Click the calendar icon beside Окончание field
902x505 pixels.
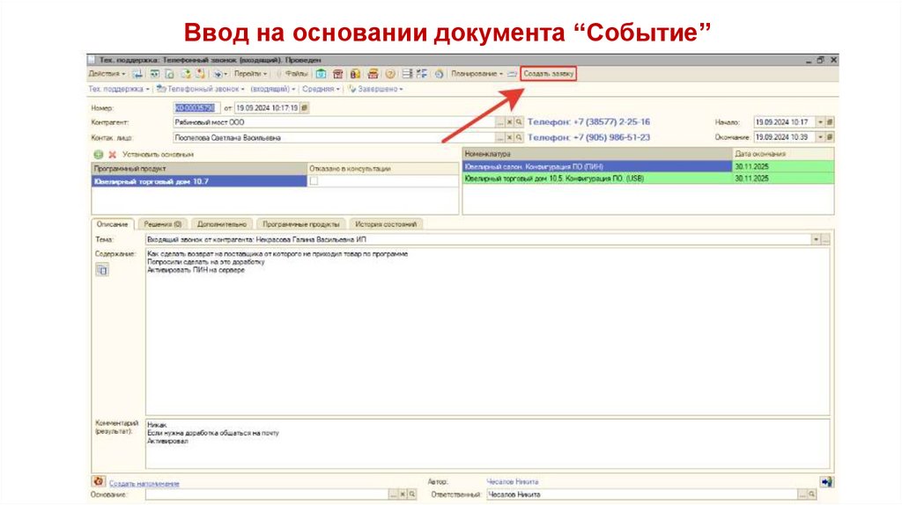point(830,137)
